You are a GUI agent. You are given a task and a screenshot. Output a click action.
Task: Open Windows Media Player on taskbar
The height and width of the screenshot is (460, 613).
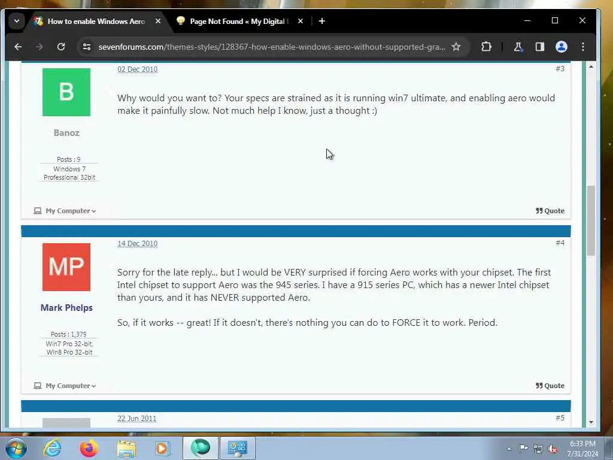click(162, 448)
